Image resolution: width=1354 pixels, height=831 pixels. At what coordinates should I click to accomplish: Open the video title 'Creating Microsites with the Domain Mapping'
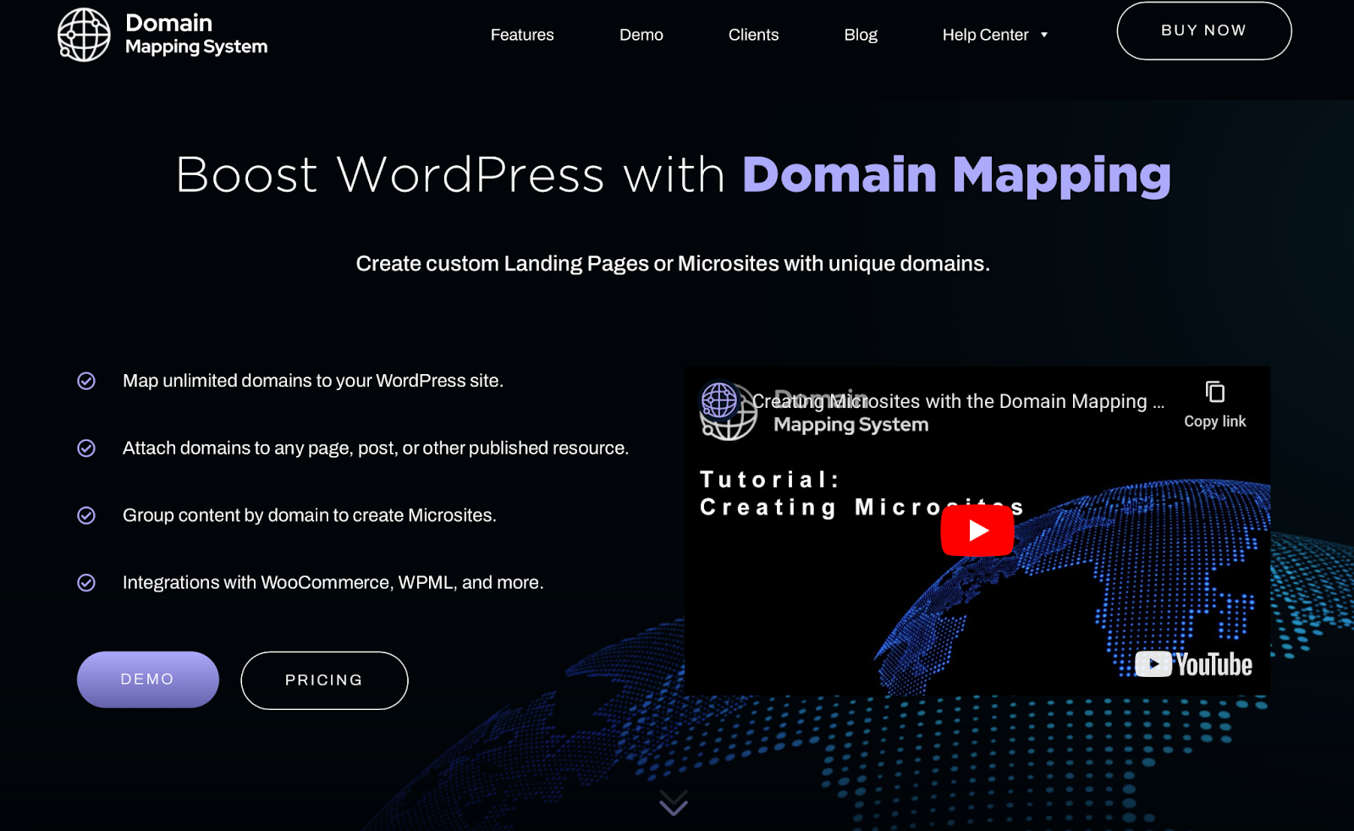[958, 401]
